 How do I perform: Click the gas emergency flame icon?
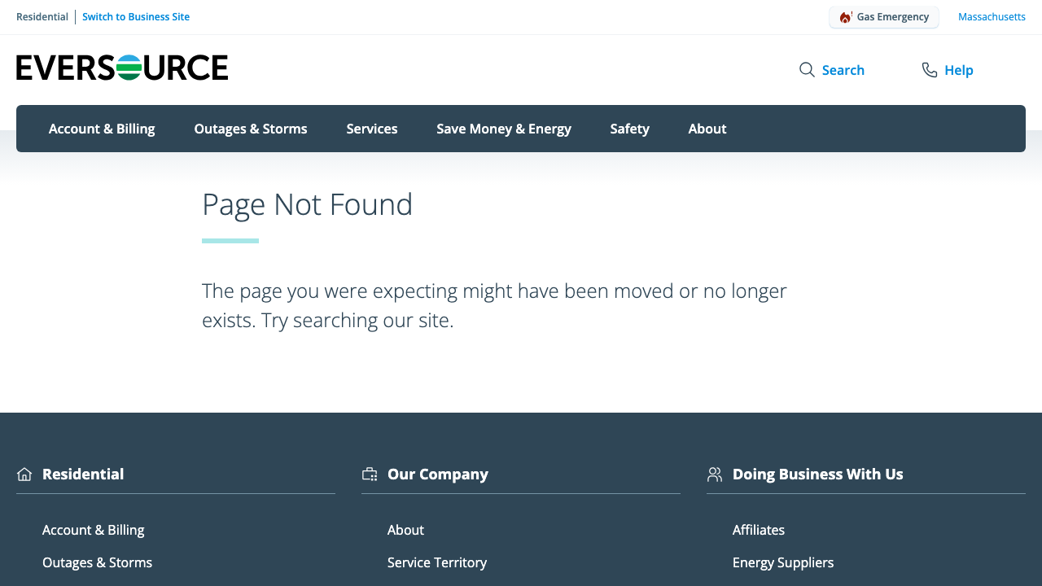[x=846, y=17]
